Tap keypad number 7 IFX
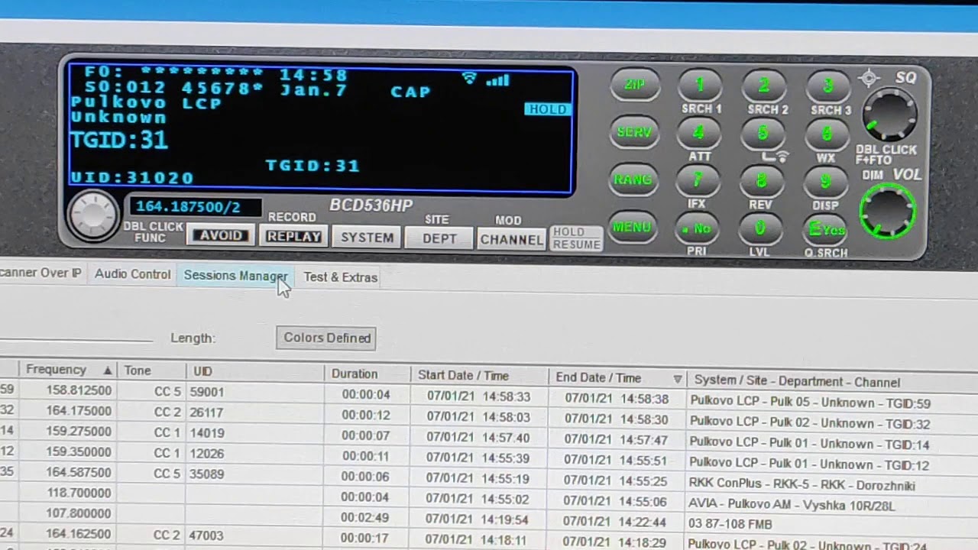The height and width of the screenshot is (550, 978). [698, 182]
